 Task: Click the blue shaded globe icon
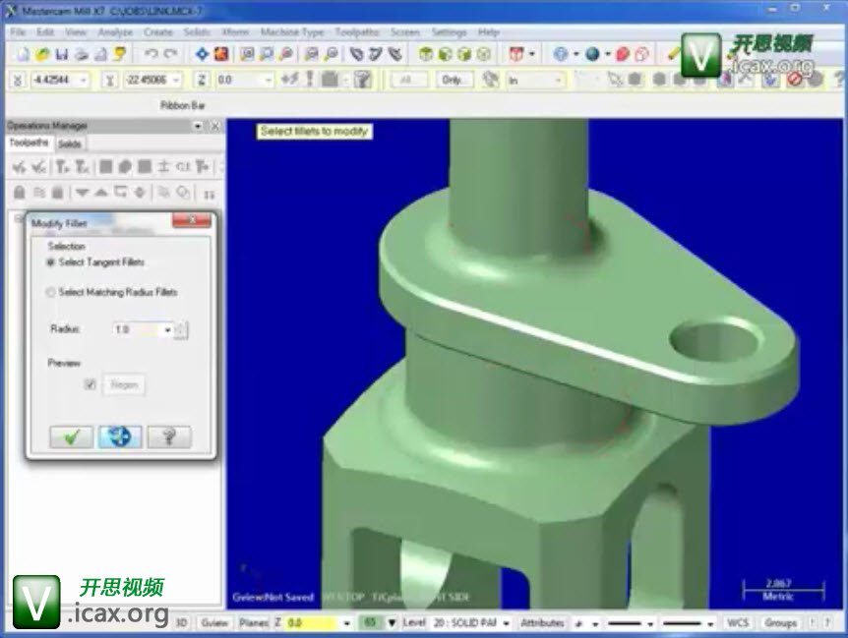pos(593,54)
